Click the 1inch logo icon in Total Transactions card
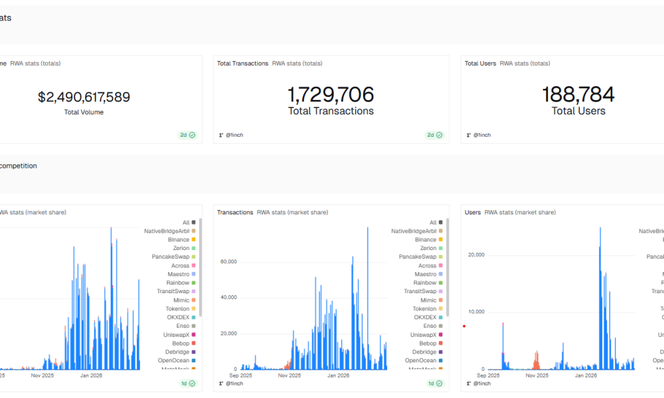 (x=221, y=135)
